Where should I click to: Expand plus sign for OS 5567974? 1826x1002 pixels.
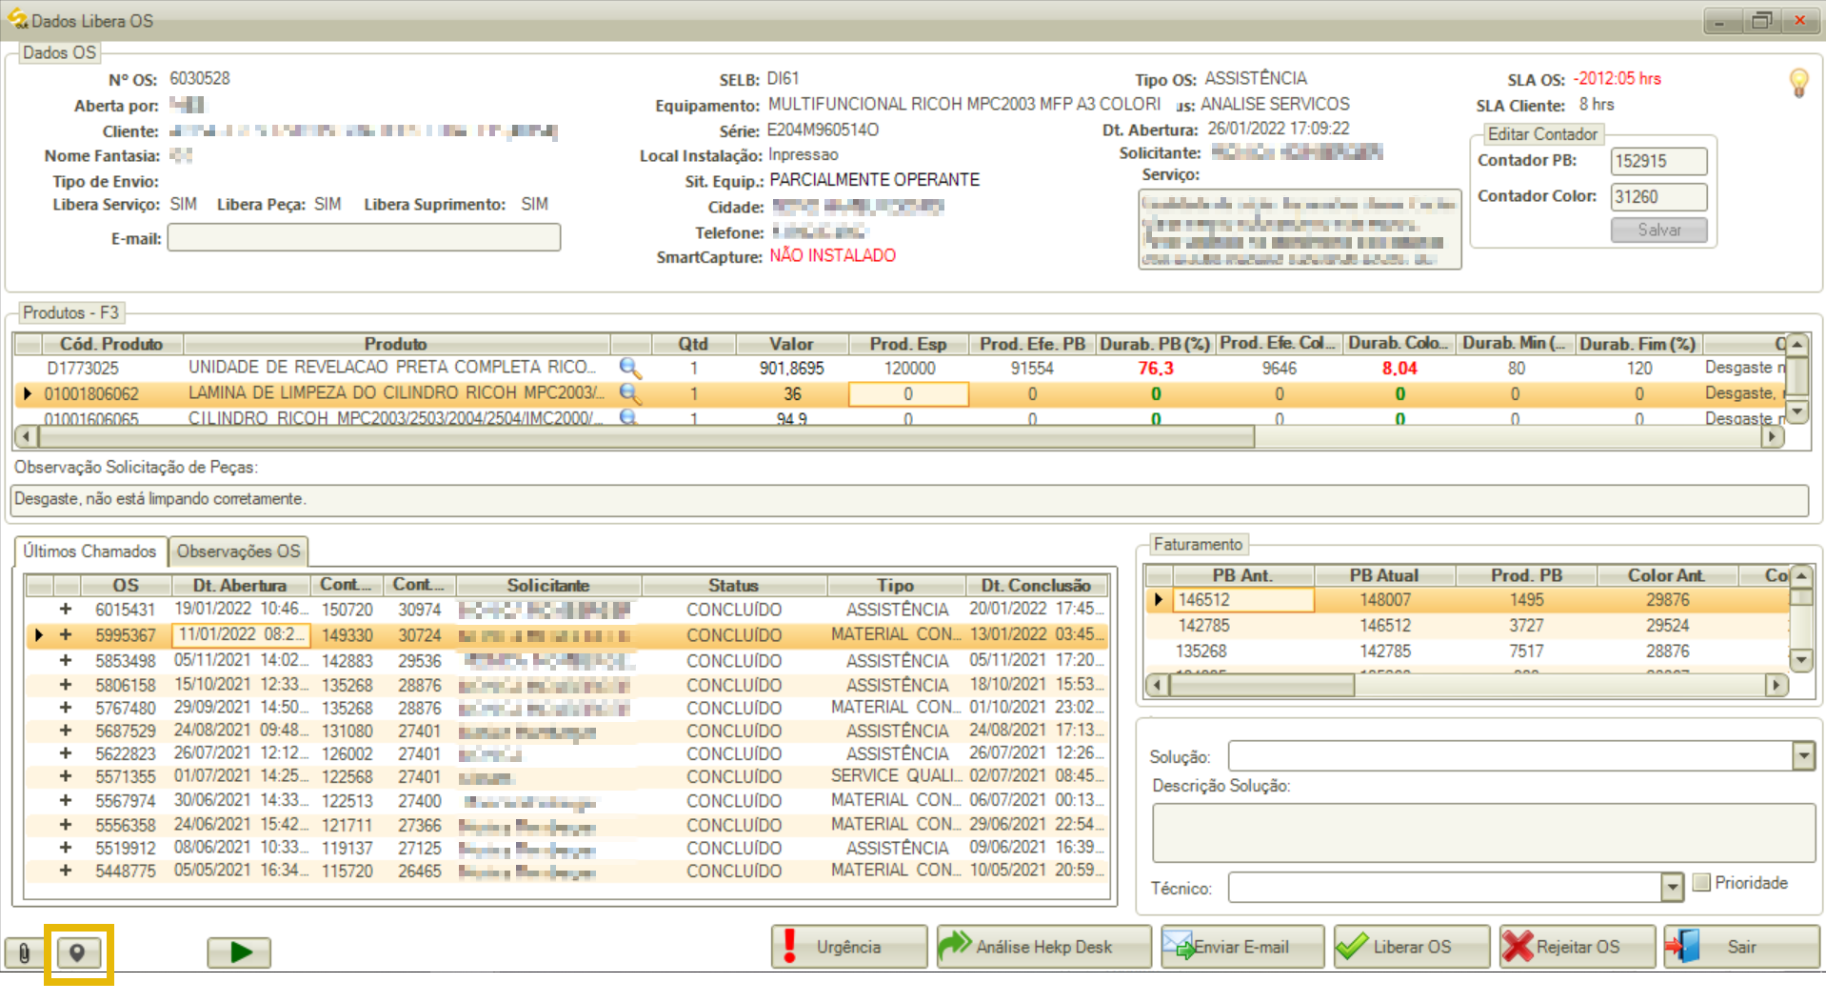click(x=66, y=801)
